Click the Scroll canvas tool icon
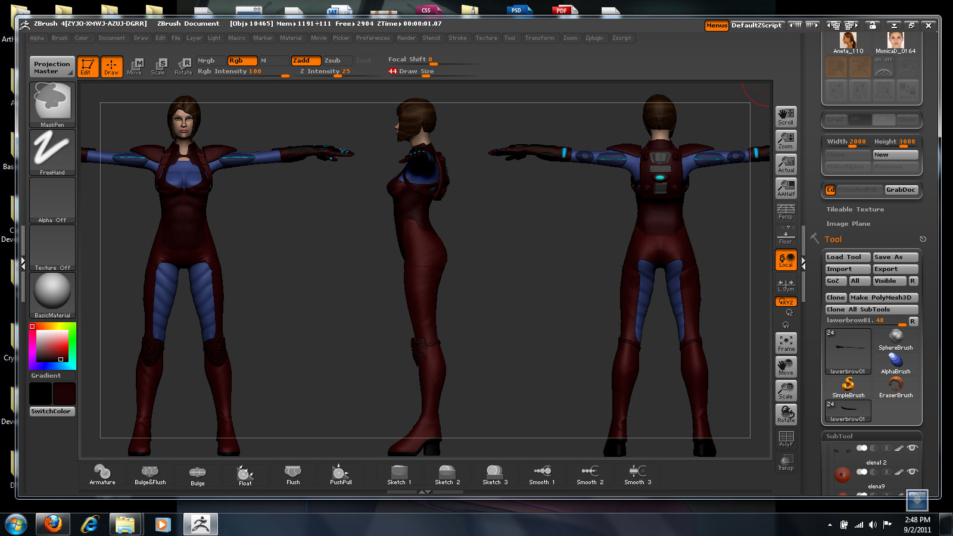The width and height of the screenshot is (953, 536). click(786, 116)
